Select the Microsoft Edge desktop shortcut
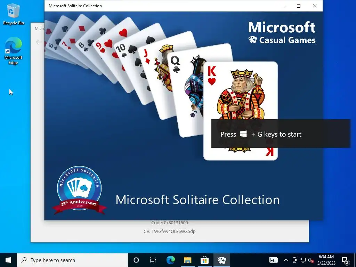Image resolution: width=356 pixels, height=267 pixels. pos(14,51)
